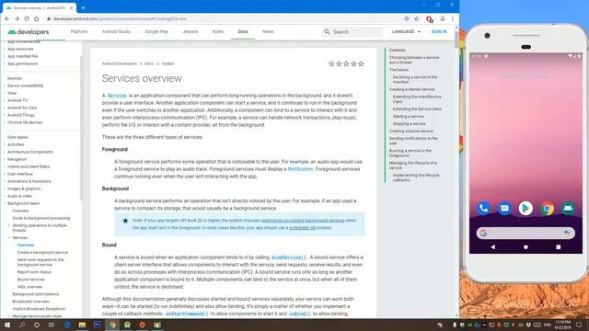The width and height of the screenshot is (589, 331).
Task: Bookmark this page with the star icon
Action: click(x=417, y=18)
